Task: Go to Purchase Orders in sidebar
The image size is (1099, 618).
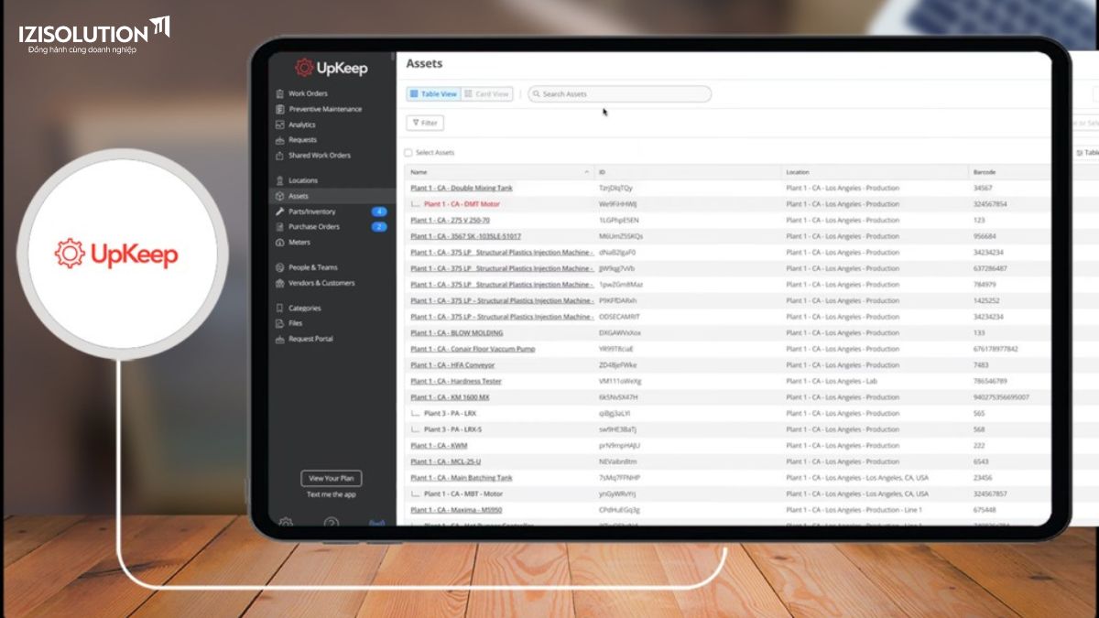Action: point(314,227)
